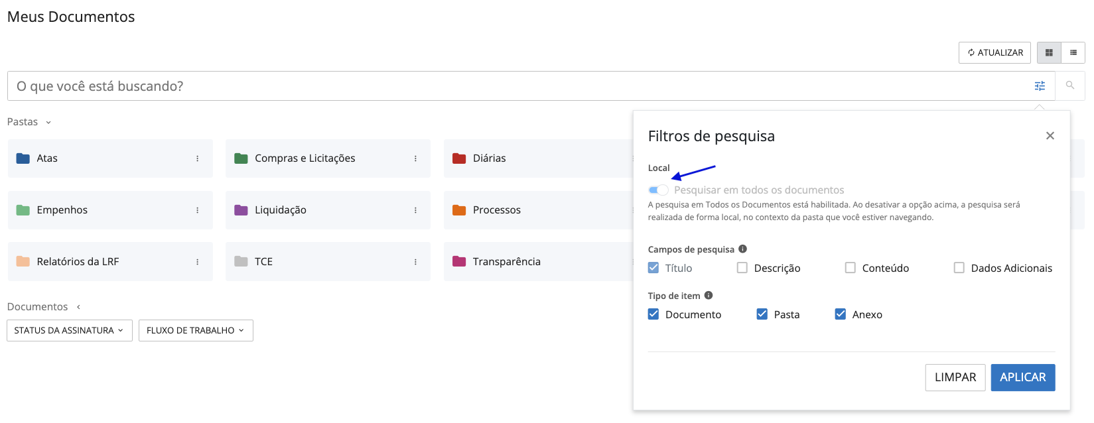Screen dimensions: 1094x423
Task: Click info icon beside Tipo de item
Action: (708, 296)
